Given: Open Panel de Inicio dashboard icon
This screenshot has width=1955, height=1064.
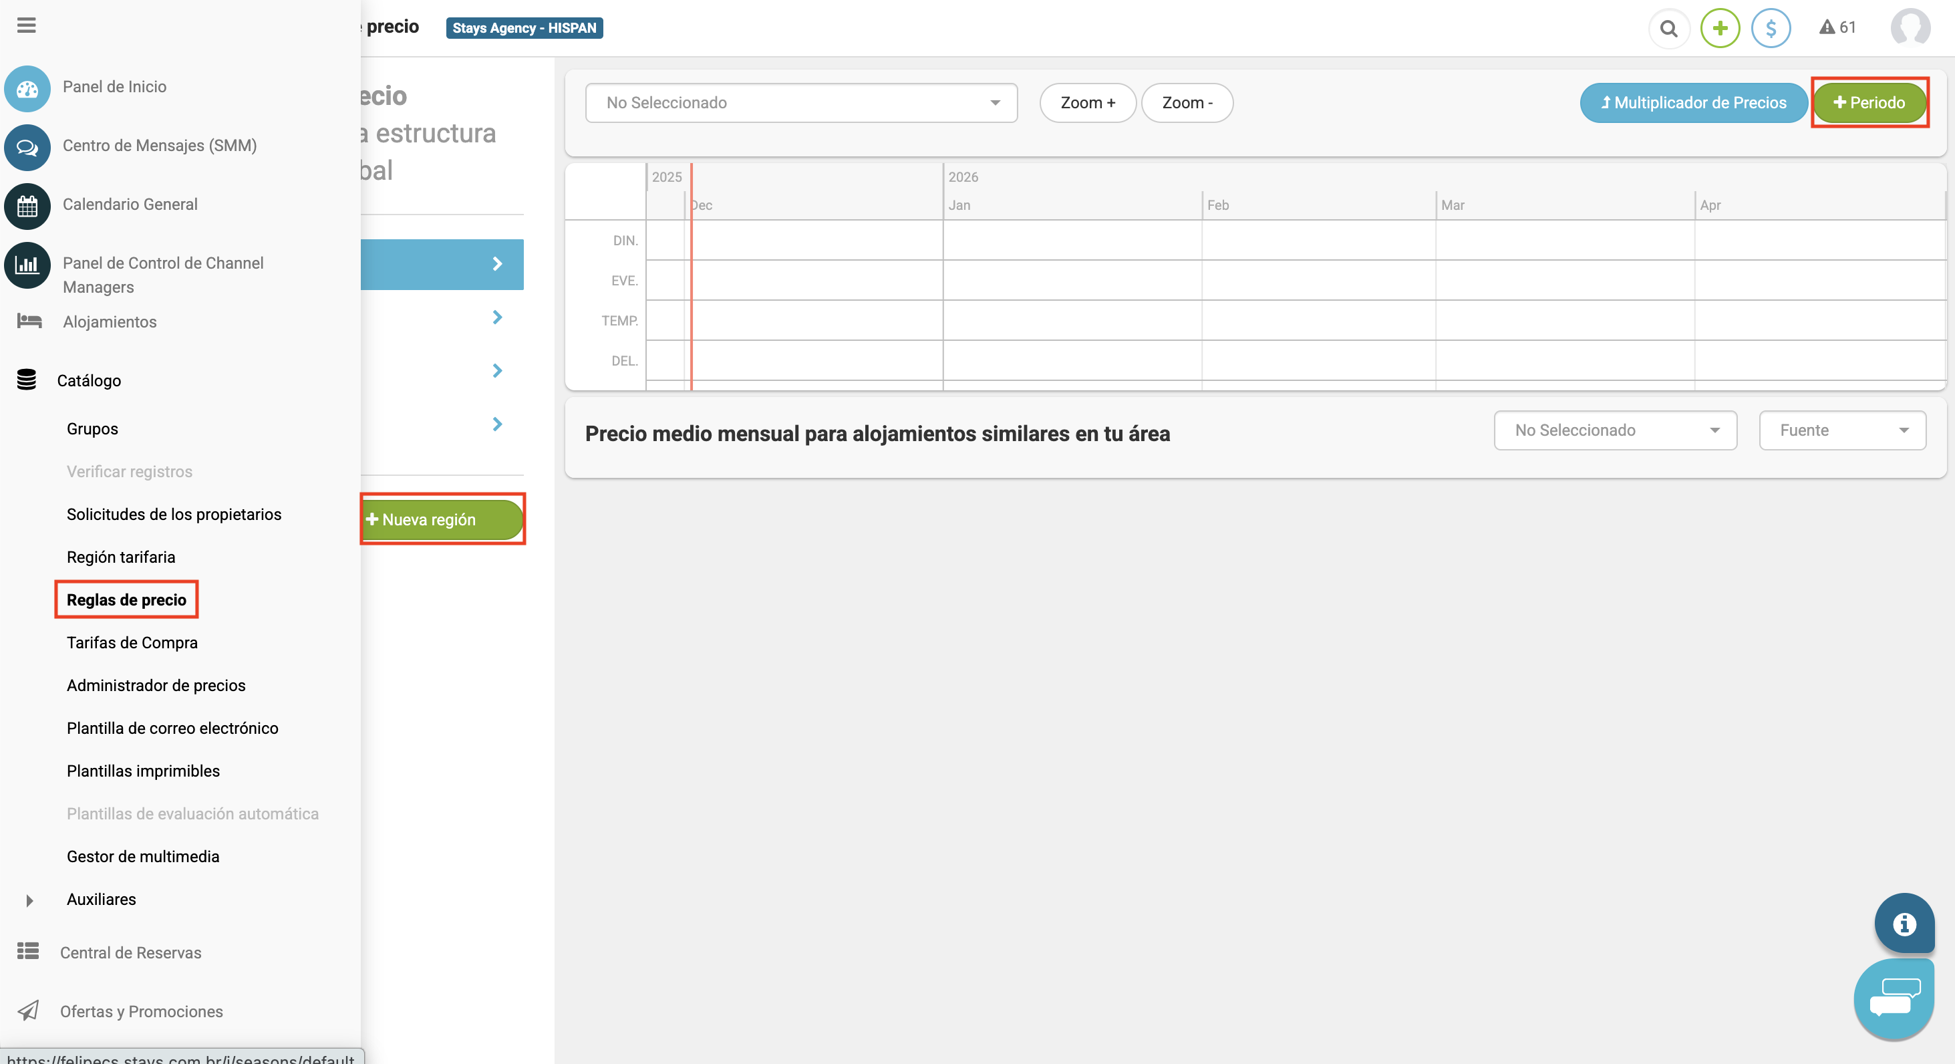Looking at the screenshot, I should pos(27,89).
